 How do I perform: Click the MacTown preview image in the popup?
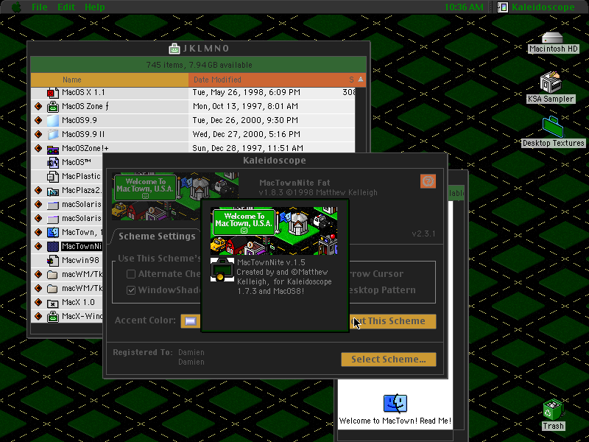coord(274,231)
